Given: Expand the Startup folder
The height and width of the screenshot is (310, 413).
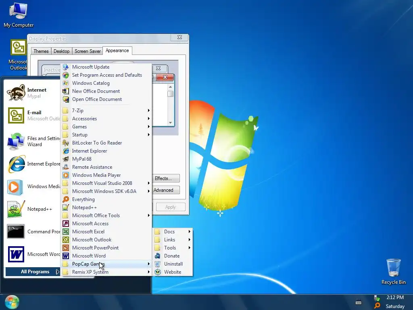Looking at the screenshot, I should (x=106, y=135).
